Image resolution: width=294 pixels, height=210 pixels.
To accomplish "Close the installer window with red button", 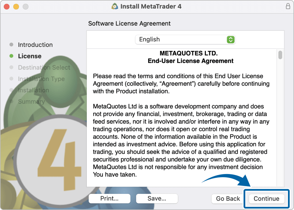I will point(7,7).
